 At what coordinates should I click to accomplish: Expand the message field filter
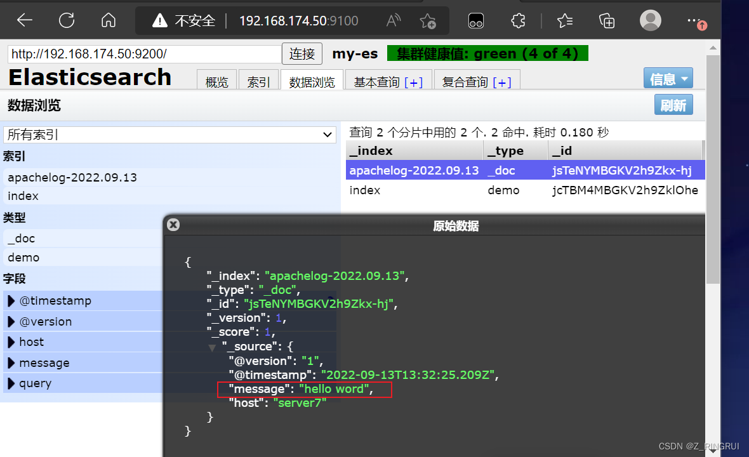click(11, 363)
